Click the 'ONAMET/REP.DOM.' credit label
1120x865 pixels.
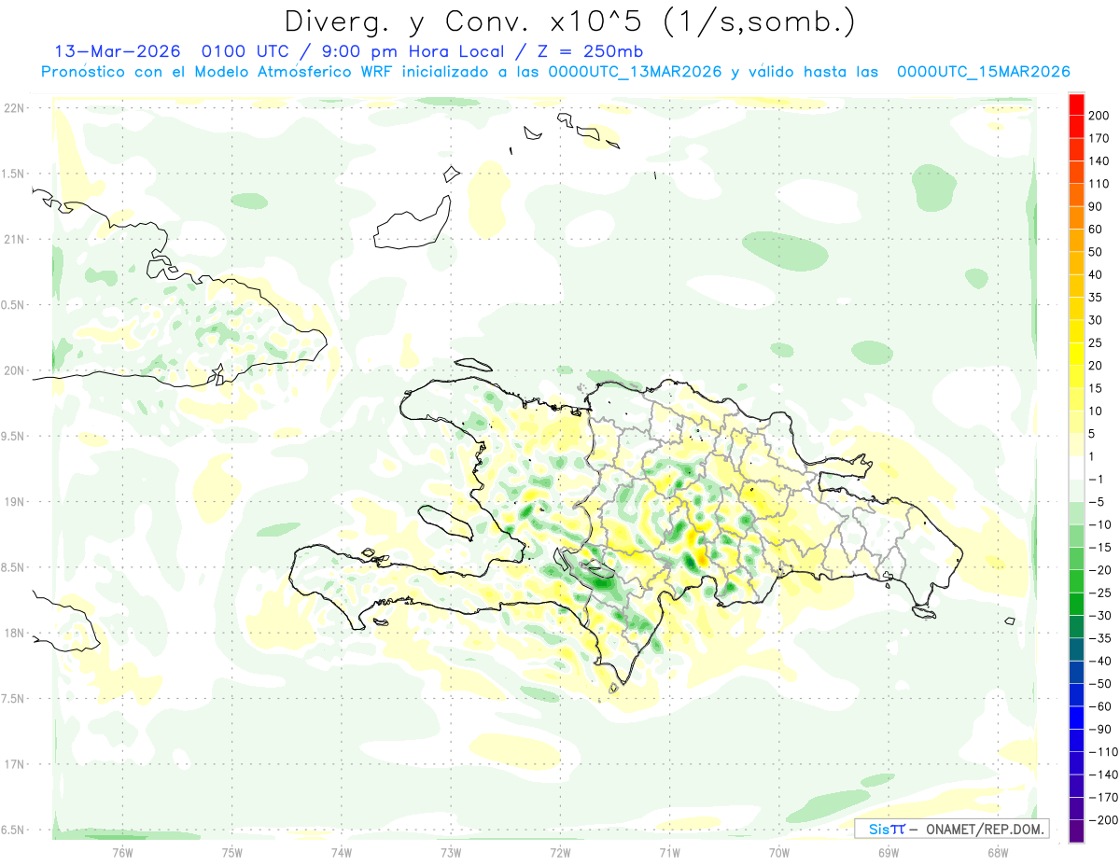(x=984, y=829)
